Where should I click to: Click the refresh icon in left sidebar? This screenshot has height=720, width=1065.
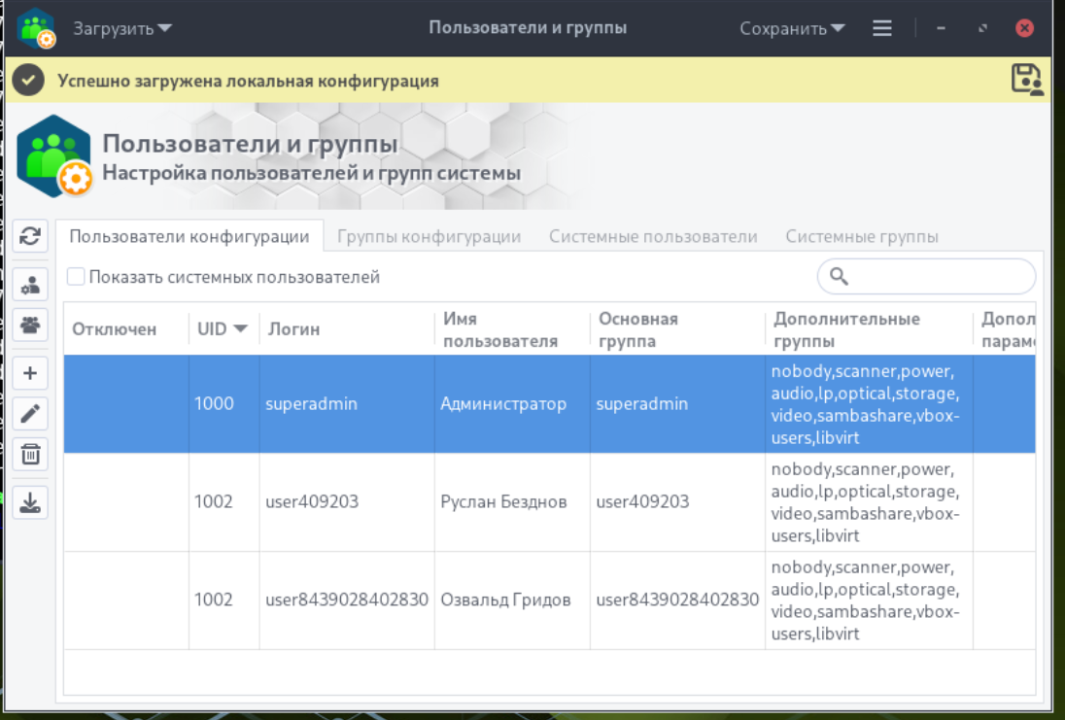pyautogui.click(x=30, y=236)
